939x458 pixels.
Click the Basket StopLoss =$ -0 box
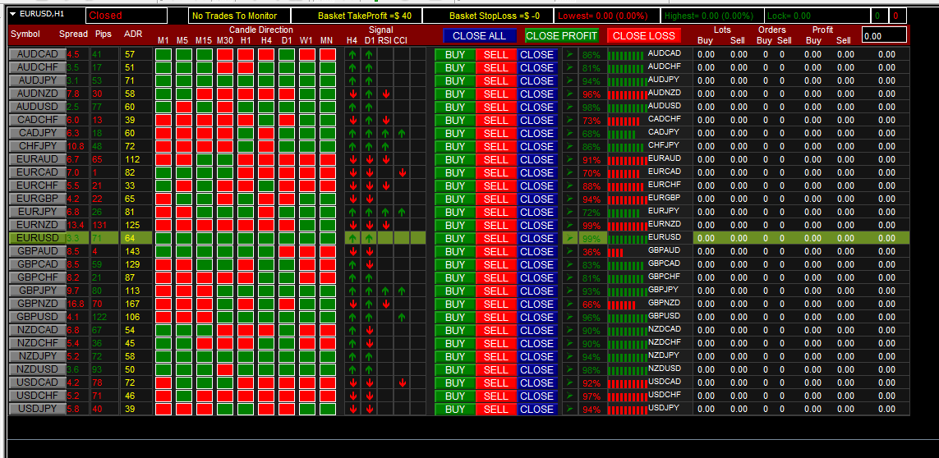487,16
